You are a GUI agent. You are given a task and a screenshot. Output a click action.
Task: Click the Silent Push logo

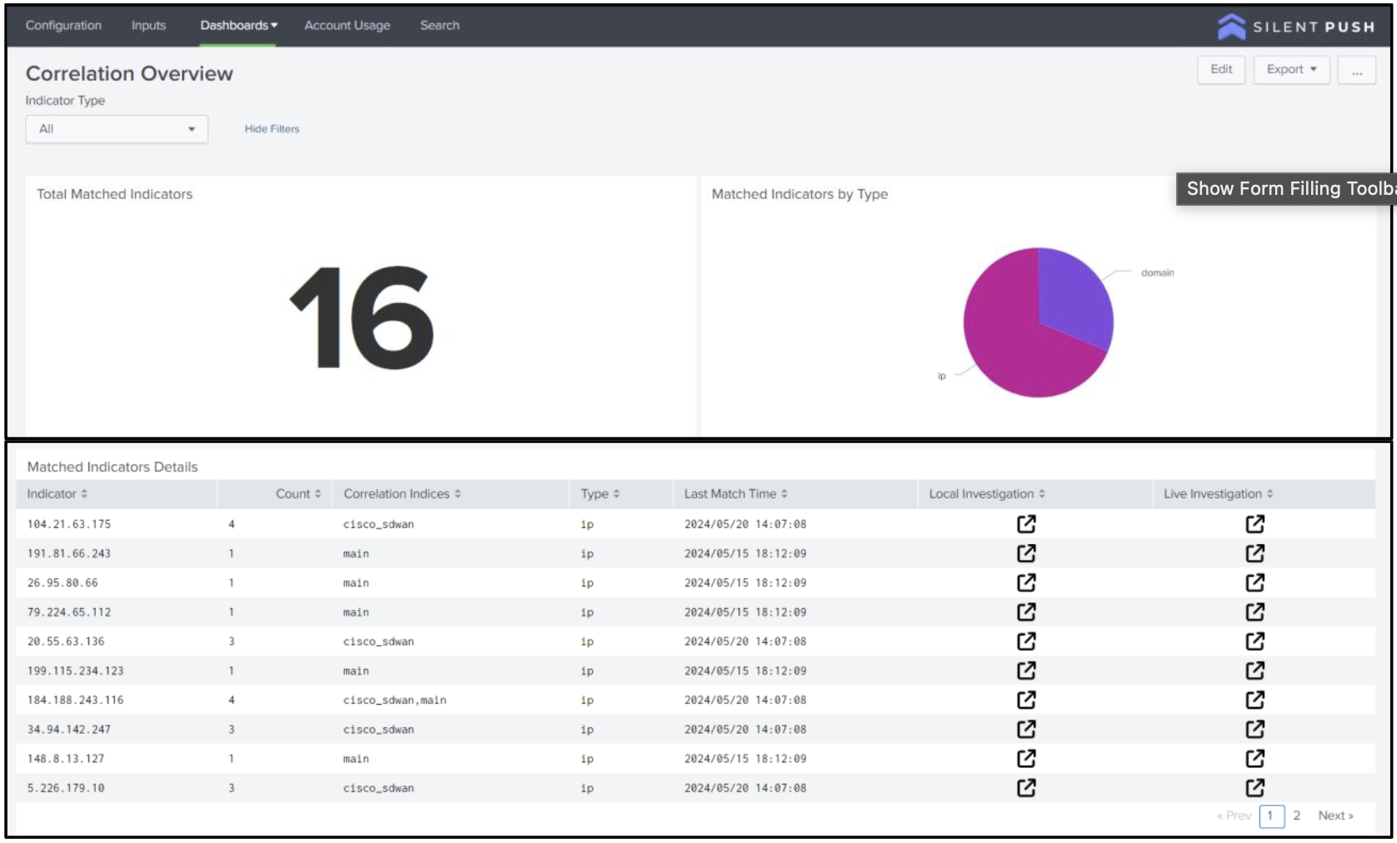click(x=1295, y=27)
